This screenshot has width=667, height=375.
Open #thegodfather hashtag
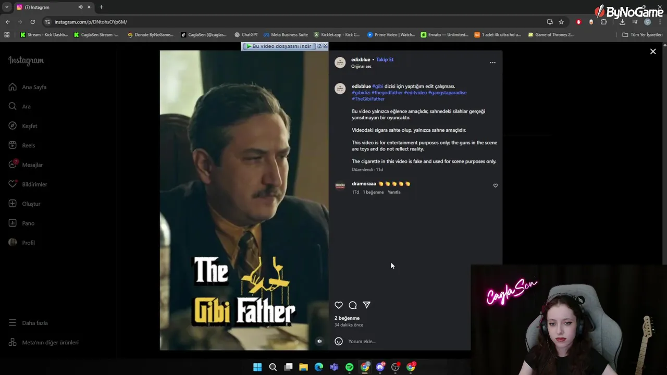[x=387, y=93]
